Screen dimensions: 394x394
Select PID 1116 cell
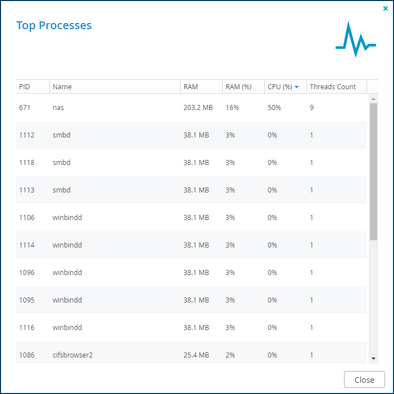tap(26, 327)
